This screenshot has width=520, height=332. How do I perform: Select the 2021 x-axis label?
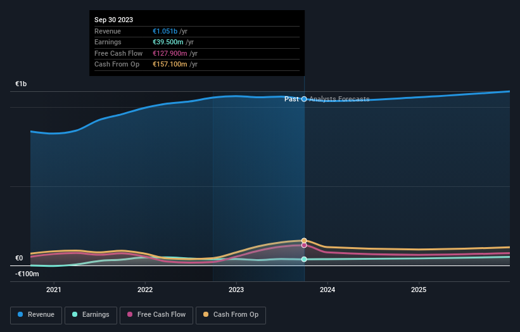[x=54, y=290]
